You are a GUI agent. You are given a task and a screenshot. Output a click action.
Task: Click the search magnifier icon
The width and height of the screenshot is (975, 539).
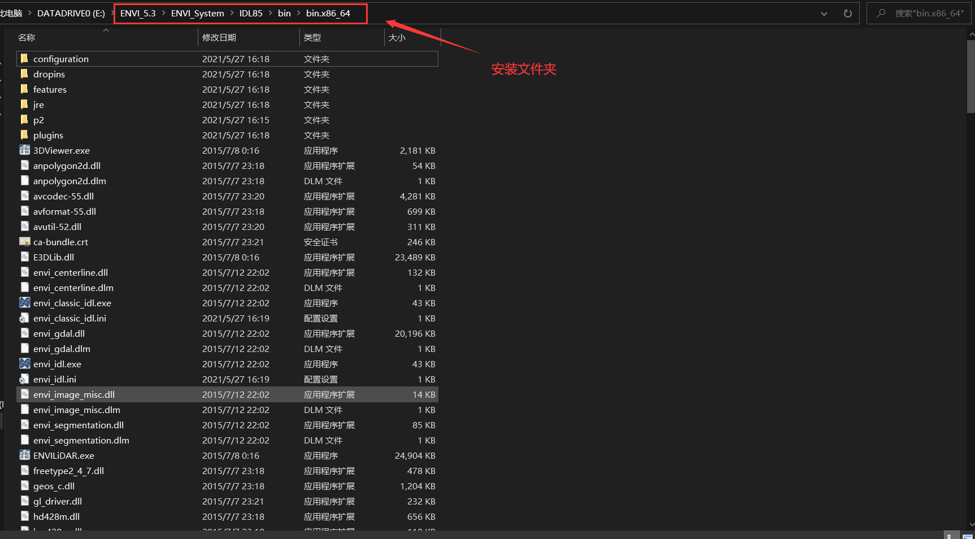click(x=881, y=13)
